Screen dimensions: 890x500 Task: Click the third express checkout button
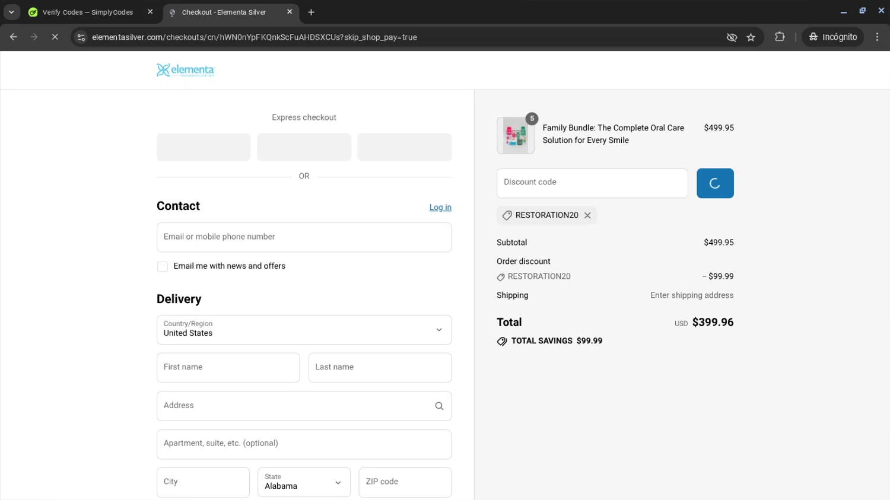point(405,147)
